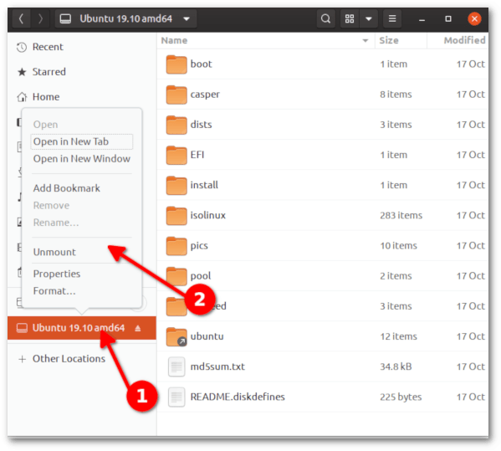
Task: Toggle the Name column sort arrow
Action: [366, 41]
